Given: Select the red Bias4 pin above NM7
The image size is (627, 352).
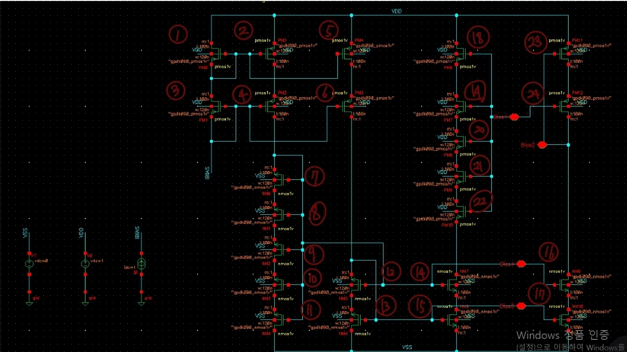Looking at the screenshot, I should pos(521,263).
